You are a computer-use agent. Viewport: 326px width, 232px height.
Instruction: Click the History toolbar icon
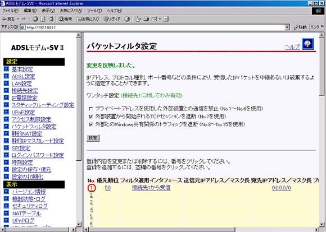point(127,19)
